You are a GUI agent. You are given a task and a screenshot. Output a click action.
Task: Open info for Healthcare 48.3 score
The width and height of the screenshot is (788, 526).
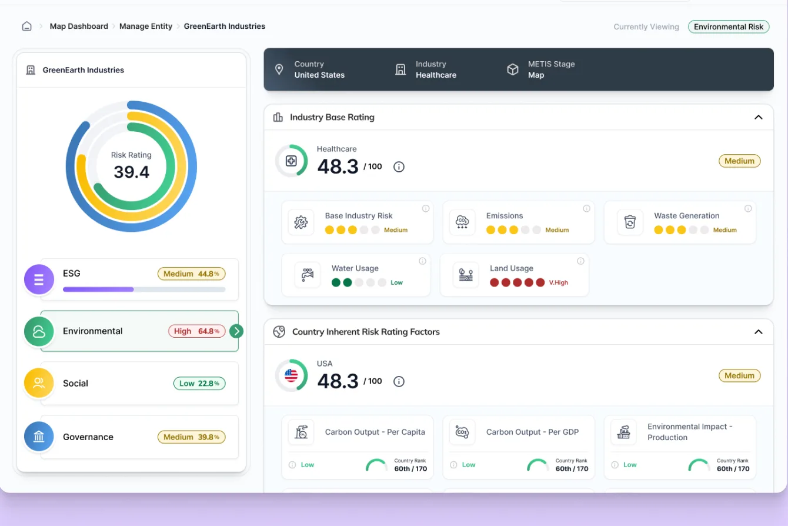tap(399, 167)
